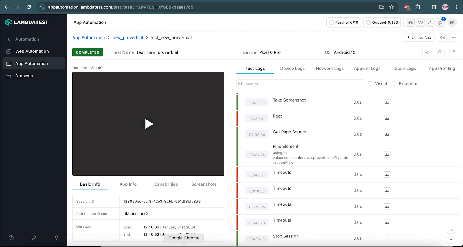Viewport: 463px width, 247px height.
Task: Open the announcements megaphone icon
Action: [440, 23]
